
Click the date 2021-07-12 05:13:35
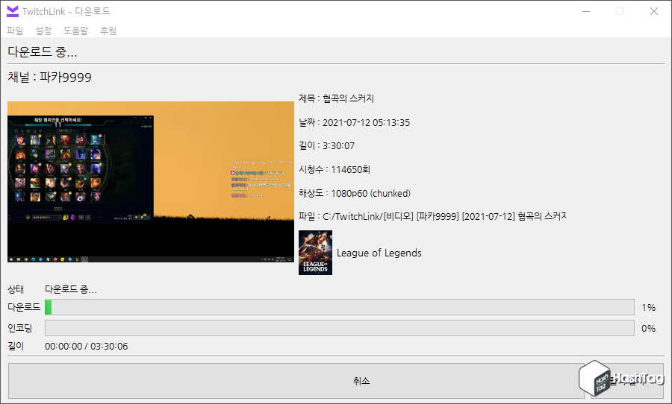click(x=366, y=123)
